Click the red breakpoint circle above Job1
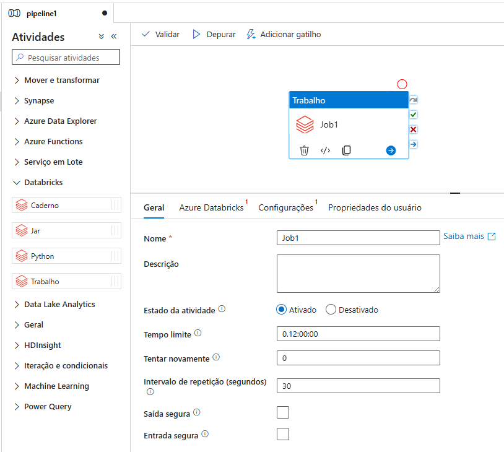 coord(402,84)
